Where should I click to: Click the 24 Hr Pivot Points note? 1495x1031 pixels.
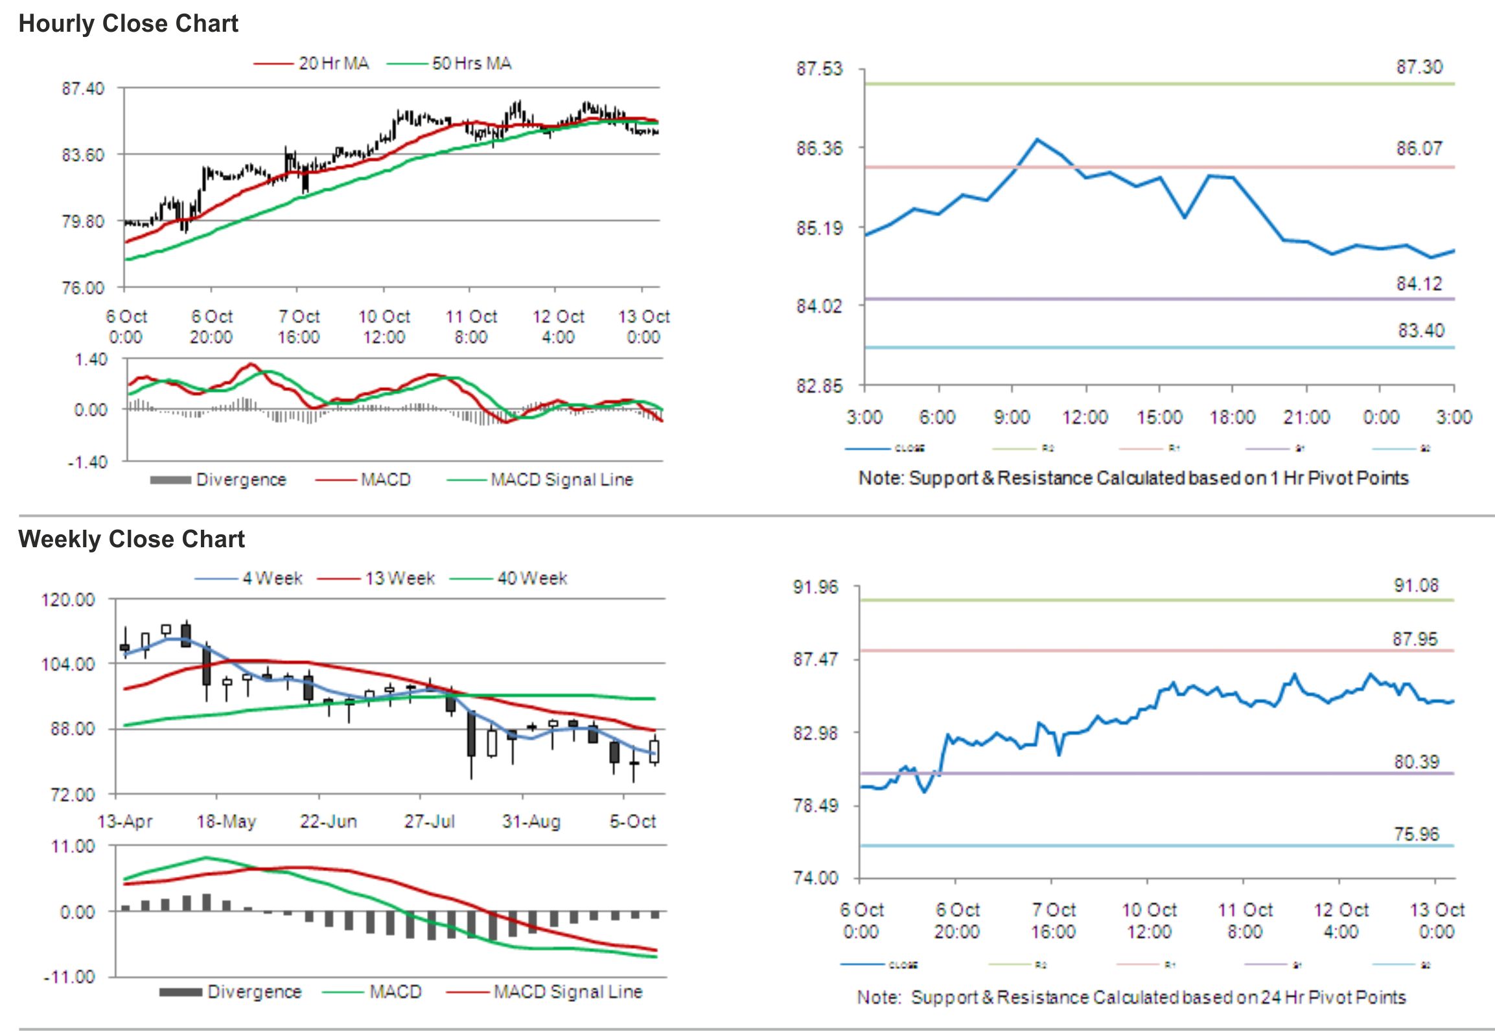(1131, 997)
